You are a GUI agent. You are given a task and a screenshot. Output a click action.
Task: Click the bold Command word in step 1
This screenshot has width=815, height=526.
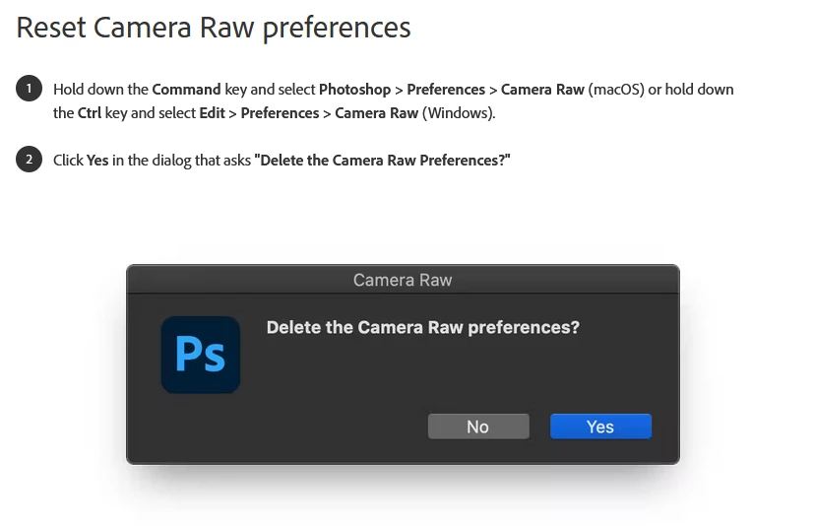click(187, 89)
